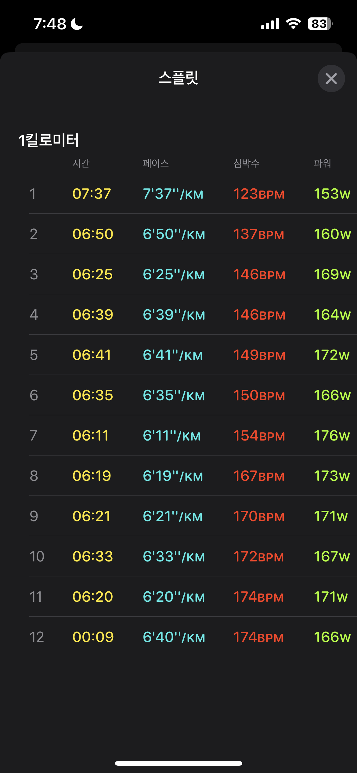Tap the 146BPM heart rate in split 3
The image size is (357, 773).
[259, 274]
